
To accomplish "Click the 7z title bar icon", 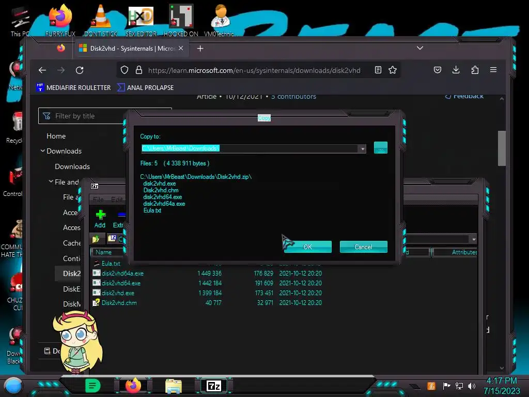I will [x=95, y=186].
